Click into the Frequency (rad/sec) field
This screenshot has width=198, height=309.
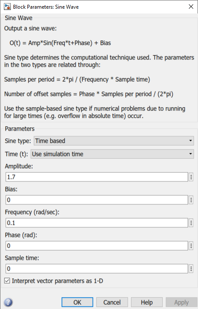click(x=97, y=223)
